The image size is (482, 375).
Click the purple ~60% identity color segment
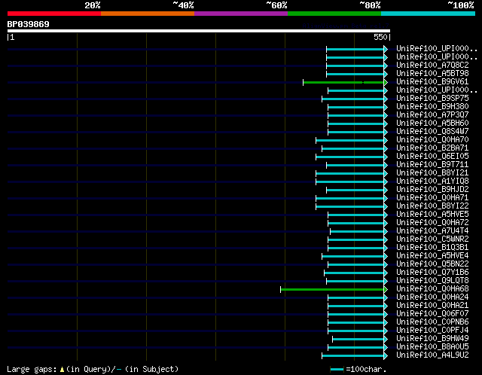[241, 14]
